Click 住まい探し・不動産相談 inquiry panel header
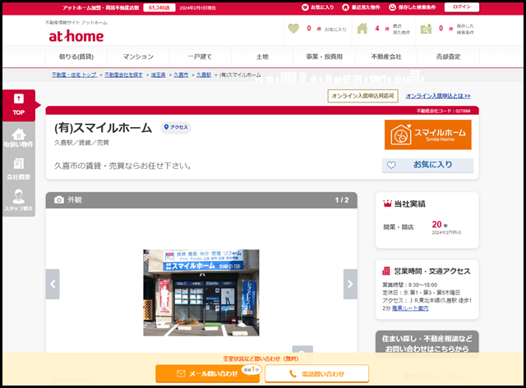This screenshot has height=388, width=526. pyautogui.click(x=427, y=343)
